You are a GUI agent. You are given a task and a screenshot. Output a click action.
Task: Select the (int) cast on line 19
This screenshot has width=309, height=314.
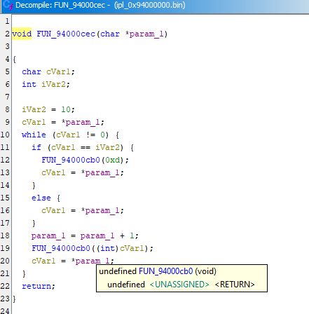click(x=107, y=248)
